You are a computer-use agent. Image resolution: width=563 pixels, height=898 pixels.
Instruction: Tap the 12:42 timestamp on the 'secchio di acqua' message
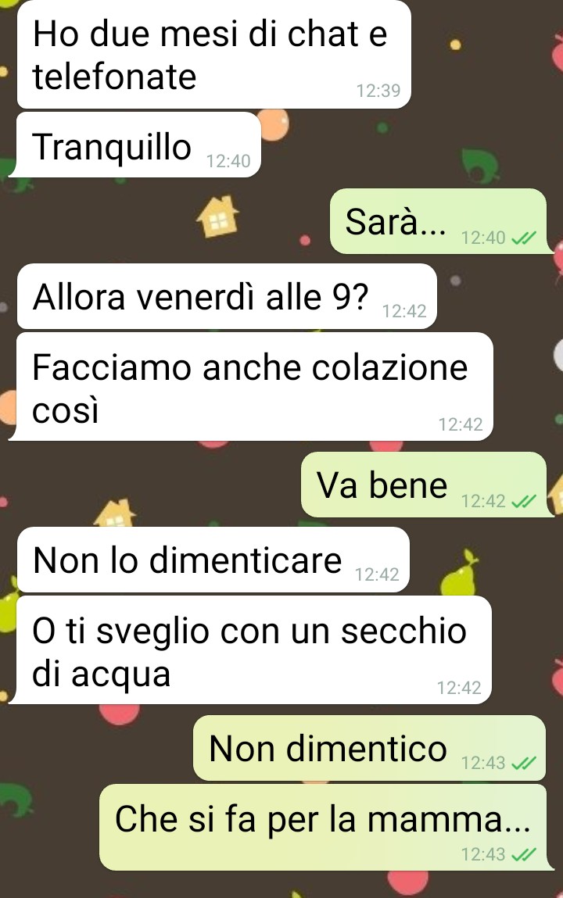[459, 687]
